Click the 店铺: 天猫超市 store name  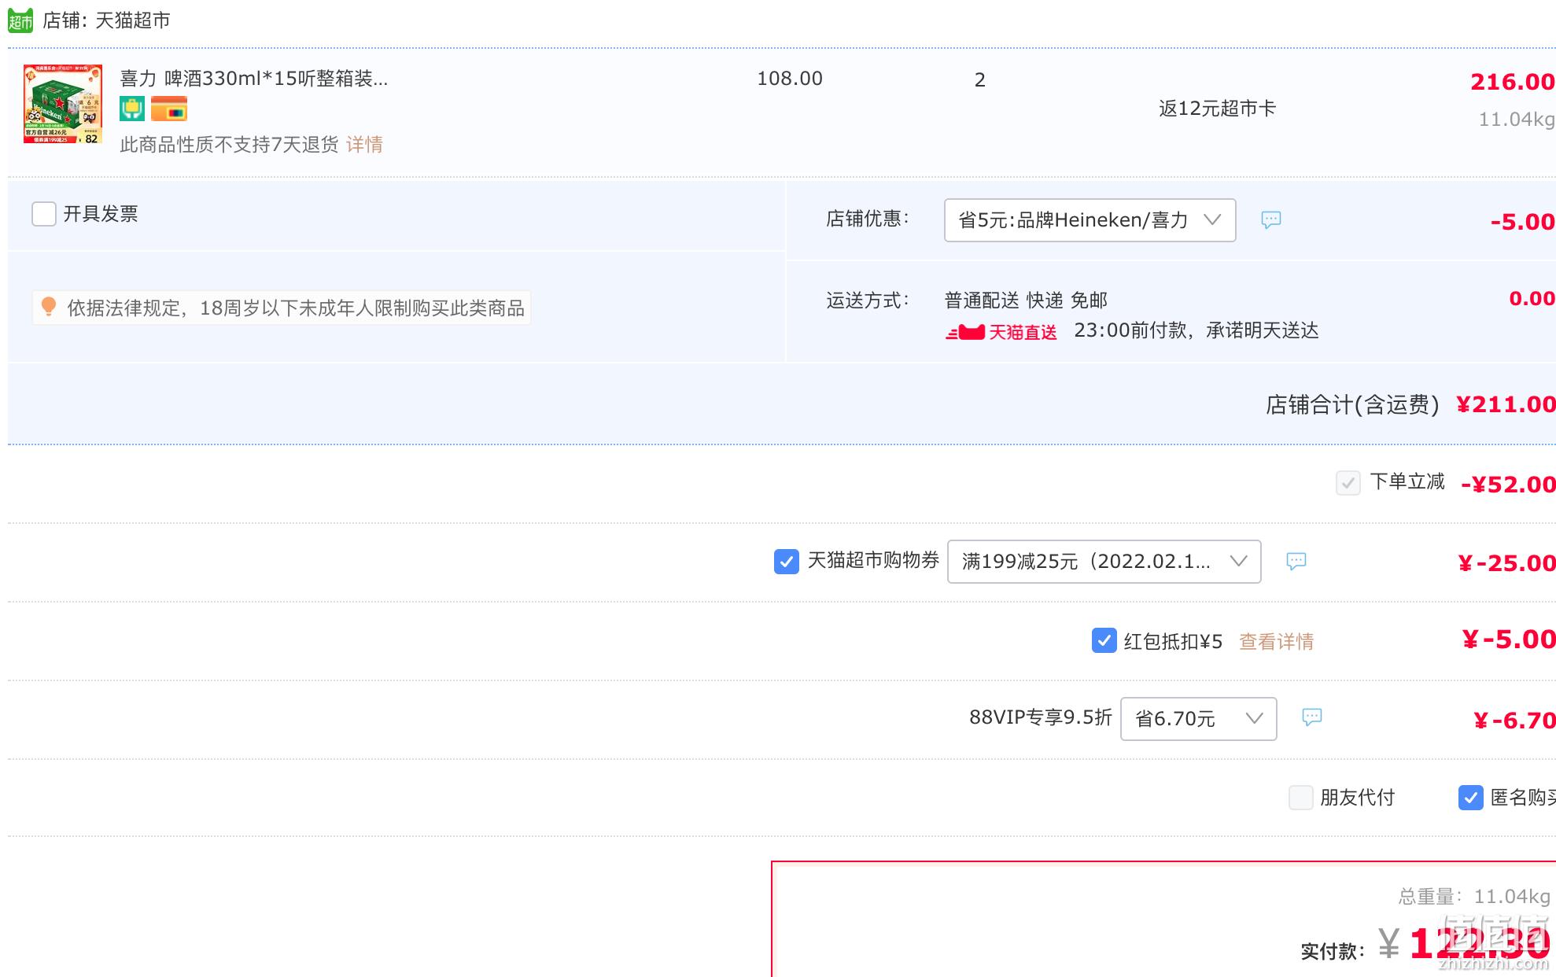tap(106, 20)
